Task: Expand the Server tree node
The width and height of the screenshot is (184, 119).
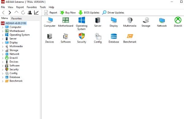Action: (x=2, y=39)
